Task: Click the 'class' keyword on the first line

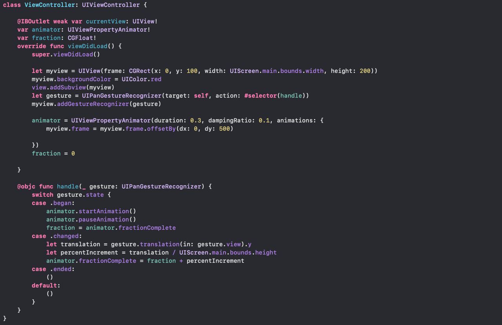Action: [x=12, y=5]
